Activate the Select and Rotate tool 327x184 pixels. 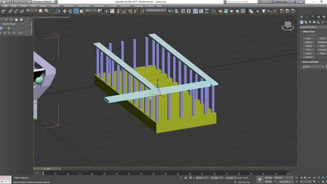tap(71, 11)
